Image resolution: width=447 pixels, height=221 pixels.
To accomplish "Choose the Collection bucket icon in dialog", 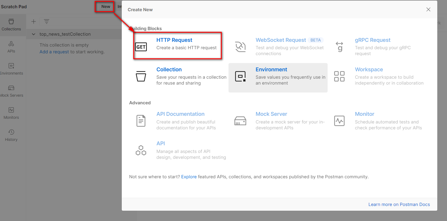I will [x=141, y=76].
